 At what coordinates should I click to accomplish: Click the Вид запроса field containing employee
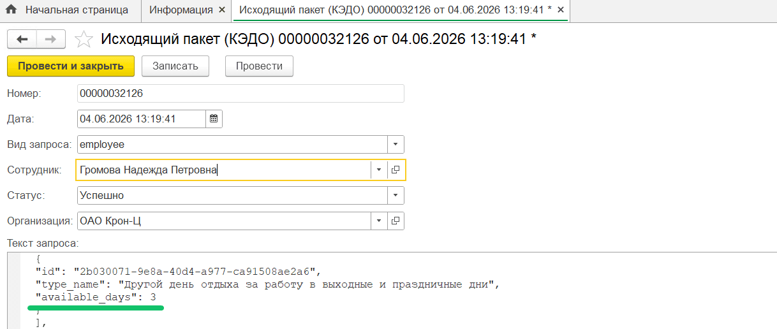coord(232,144)
